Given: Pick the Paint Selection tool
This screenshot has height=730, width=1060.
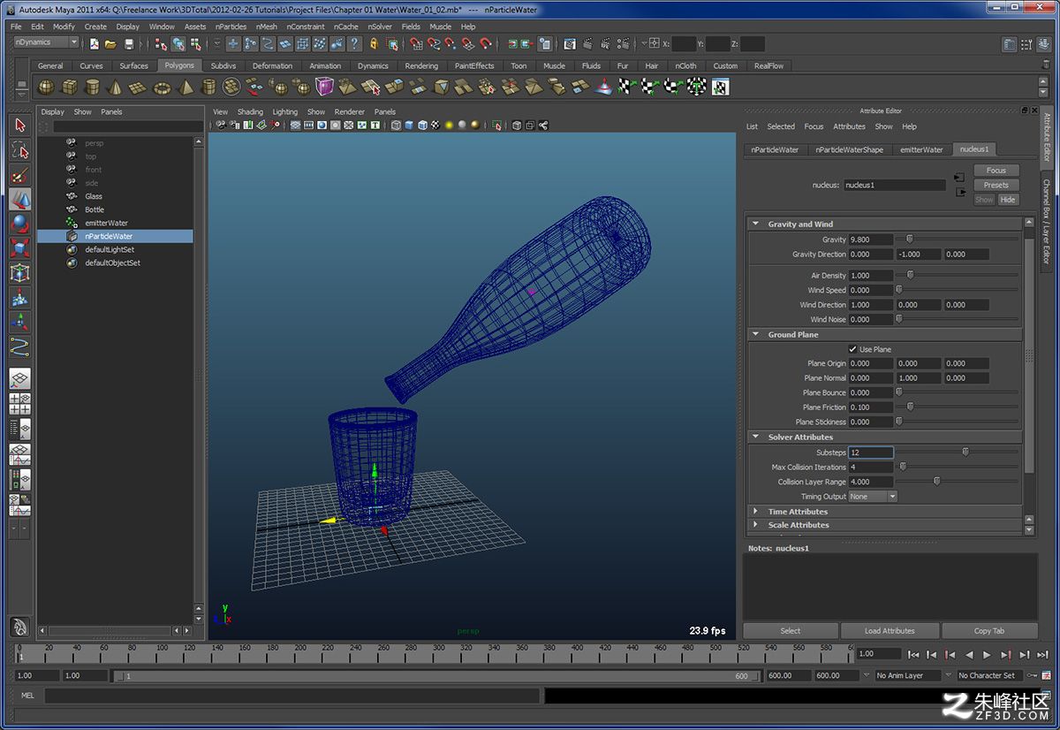Looking at the screenshot, I should click(x=19, y=175).
